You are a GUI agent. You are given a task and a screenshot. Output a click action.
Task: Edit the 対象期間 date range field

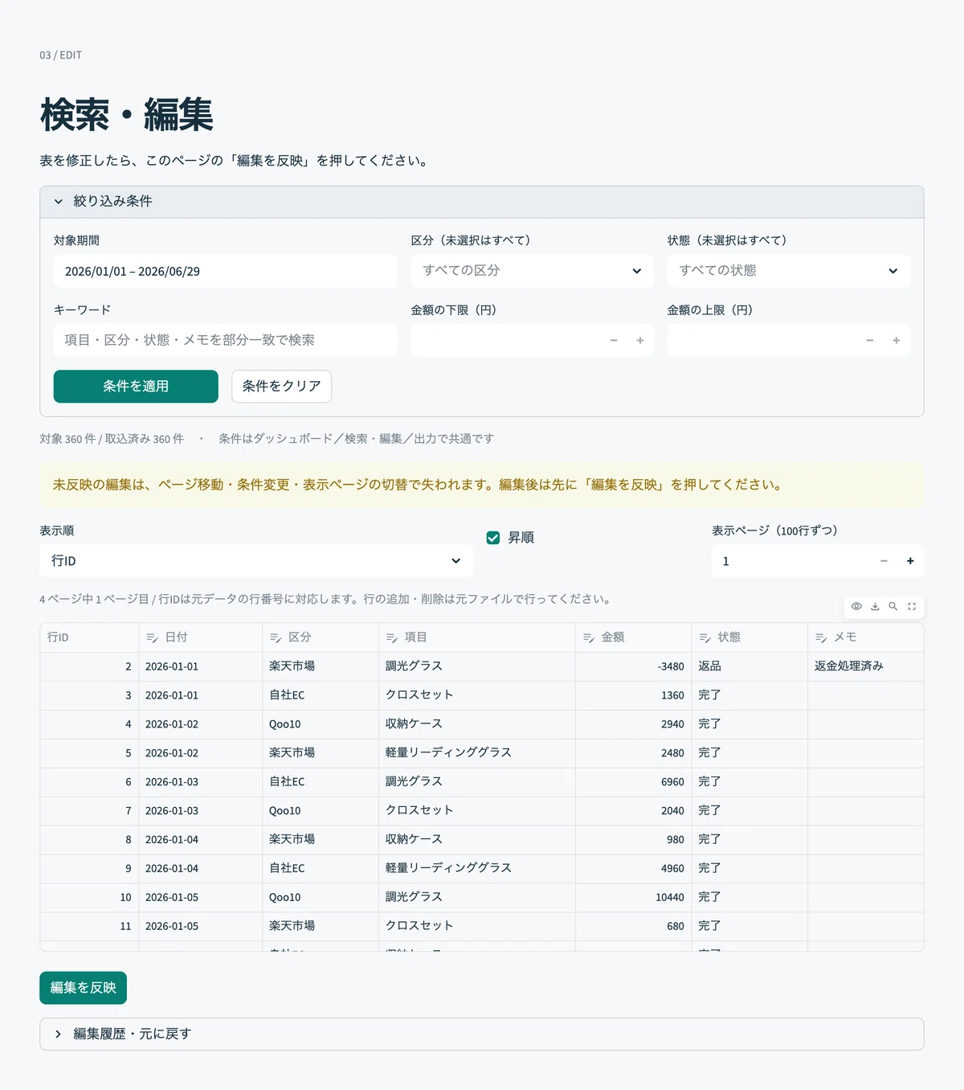point(225,272)
